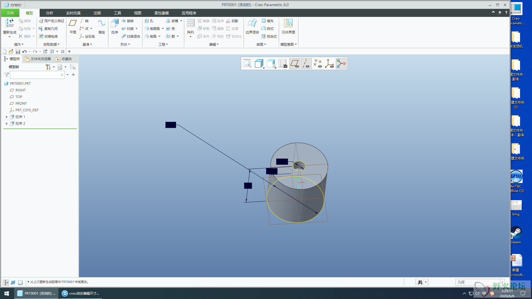Switch to creo动态编辑尺寸 browser taskbar item
The image size is (532, 299).
[80, 293]
